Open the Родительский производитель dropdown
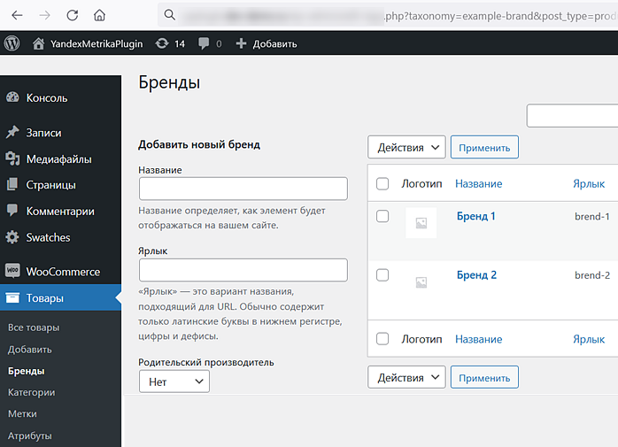Screen dimensions: 618x447 tap(174, 381)
